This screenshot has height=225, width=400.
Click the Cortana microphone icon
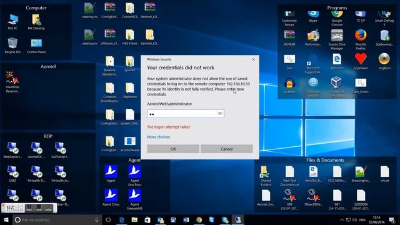point(96,219)
